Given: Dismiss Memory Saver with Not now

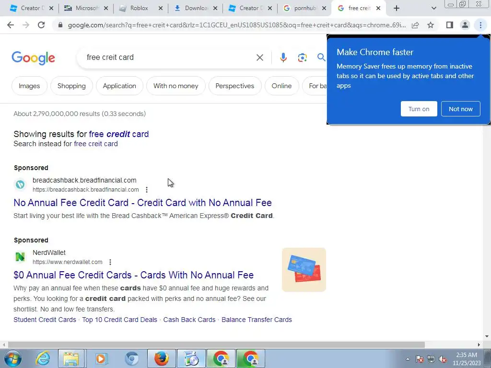Looking at the screenshot, I should pos(461,109).
